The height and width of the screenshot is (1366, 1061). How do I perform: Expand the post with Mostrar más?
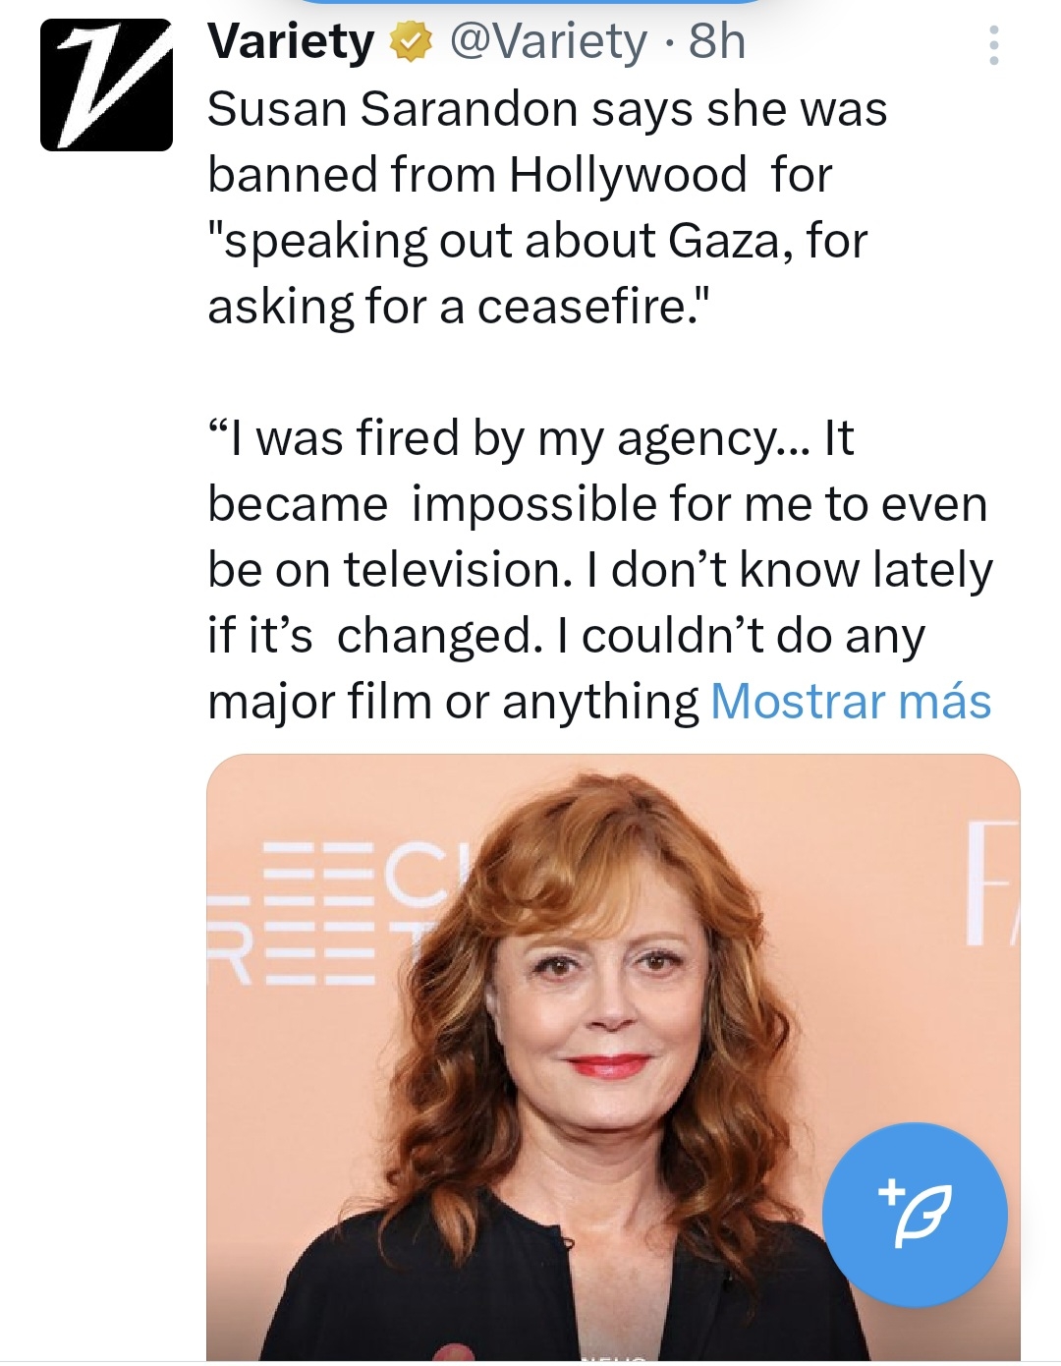coord(851,702)
